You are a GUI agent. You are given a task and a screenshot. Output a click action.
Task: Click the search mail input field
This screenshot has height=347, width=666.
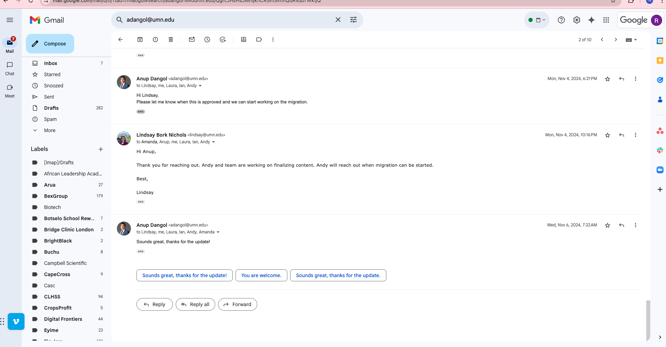click(227, 20)
